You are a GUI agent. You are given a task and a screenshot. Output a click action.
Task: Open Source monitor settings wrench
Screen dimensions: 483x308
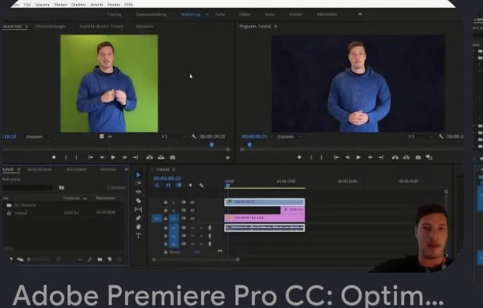pyautogui.click(x=194, y=137)
